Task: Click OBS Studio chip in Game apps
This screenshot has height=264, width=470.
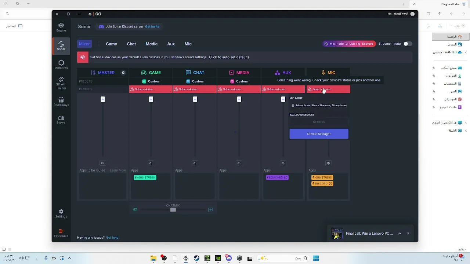Action: point(145,177)
